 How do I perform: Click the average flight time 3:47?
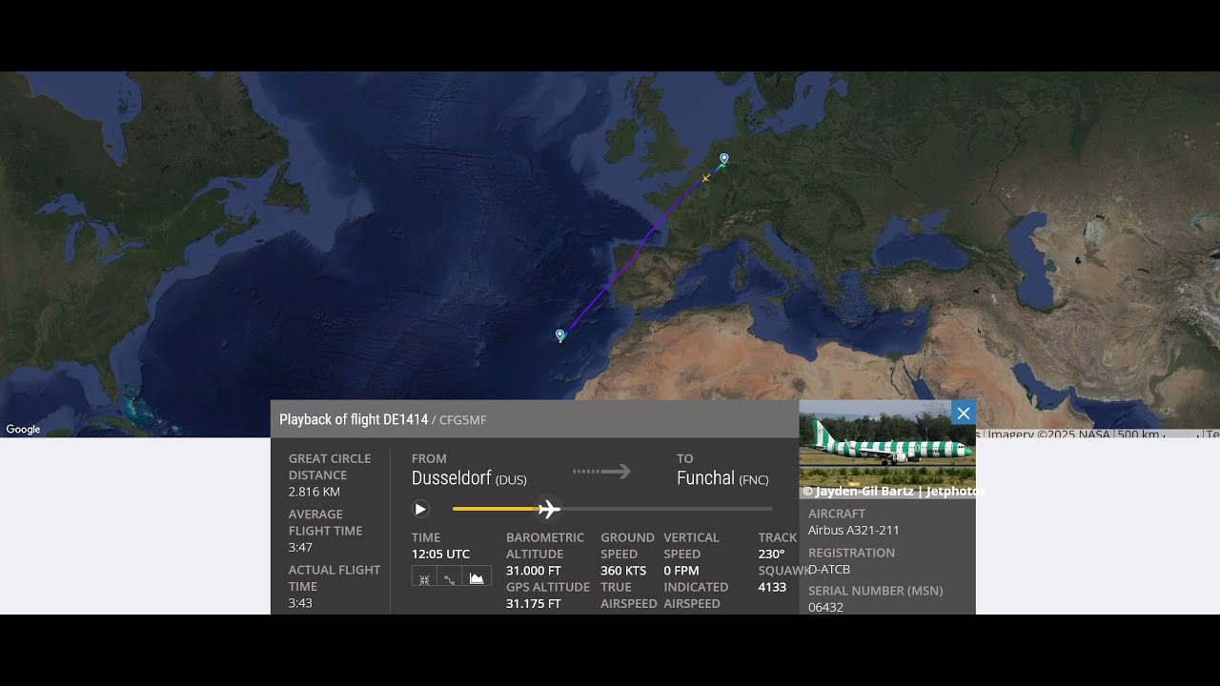pos(300,548)
